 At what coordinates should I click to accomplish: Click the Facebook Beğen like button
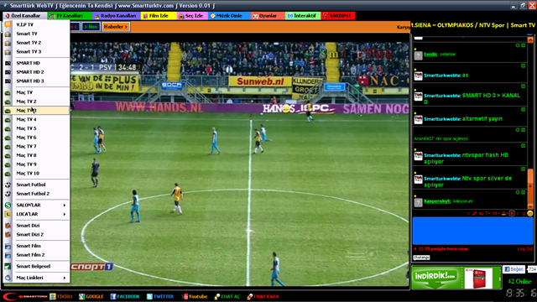pos(514,269)
